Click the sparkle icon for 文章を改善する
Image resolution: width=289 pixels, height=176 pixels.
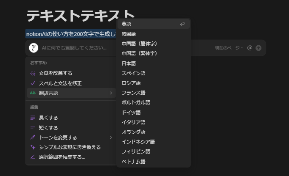[x=33, y=73]
